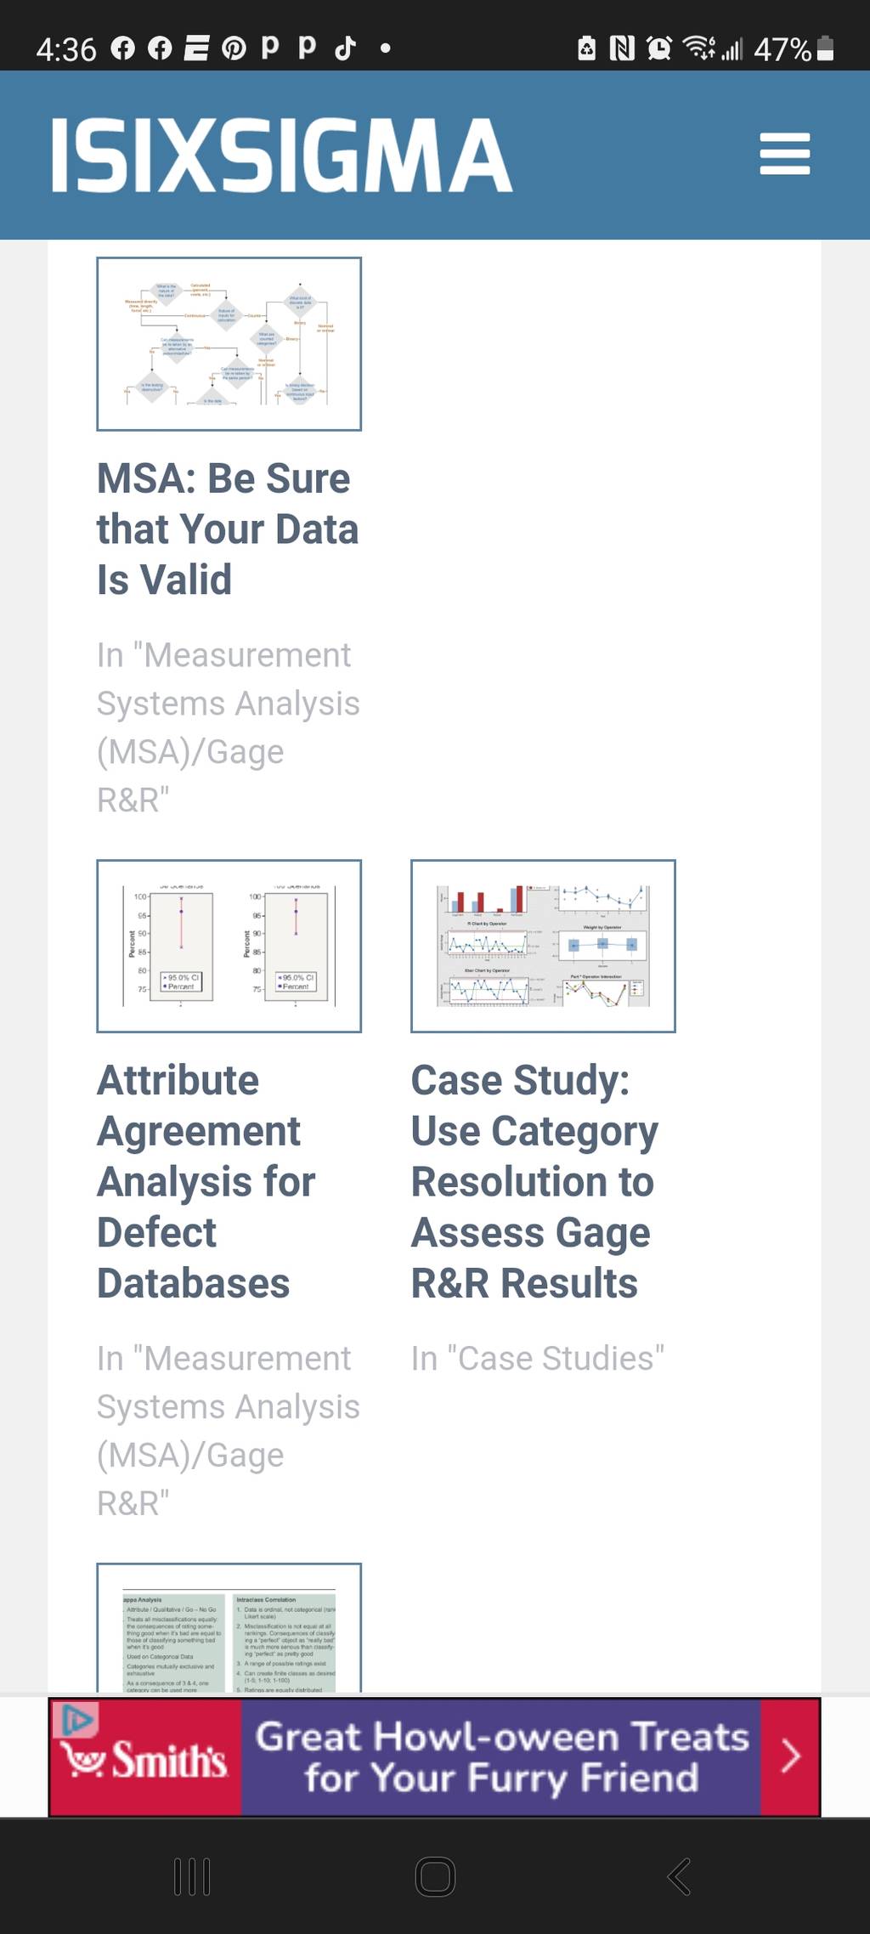870x1934 pixels.
Task: Open Attribute Agreement Analysis for Defect Databases article
Action: 206,1182
